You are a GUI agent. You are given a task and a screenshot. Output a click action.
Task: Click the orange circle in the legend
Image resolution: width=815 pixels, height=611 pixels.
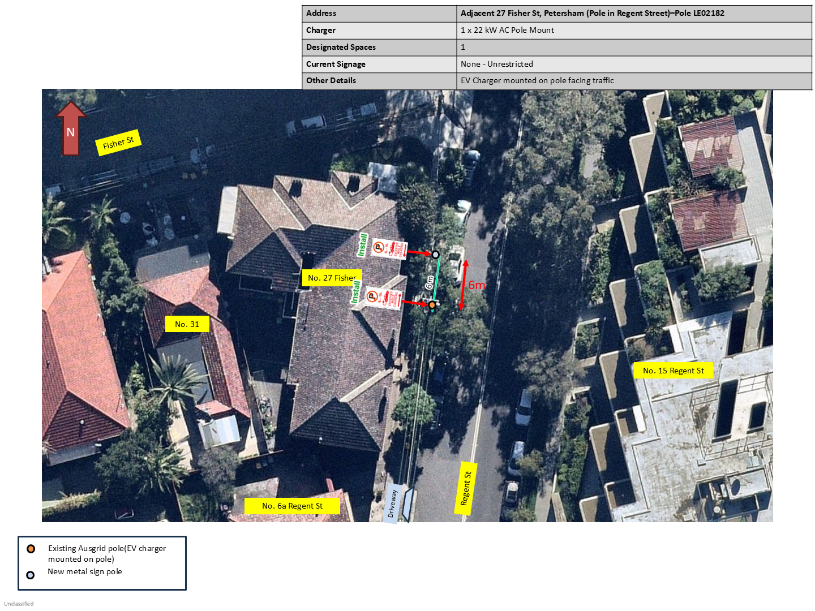tap(31, 549)
